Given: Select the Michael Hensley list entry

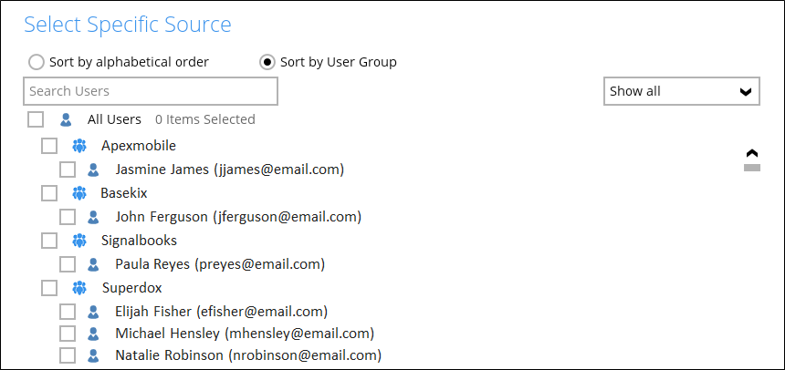Looking at the screenshot, I should click(244, 334).
